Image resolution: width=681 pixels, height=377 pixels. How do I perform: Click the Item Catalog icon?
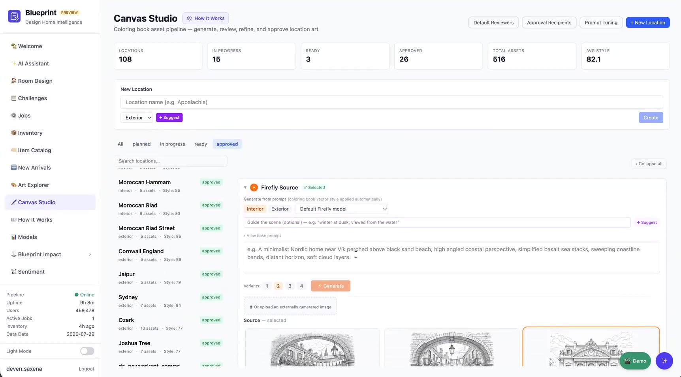14,150
